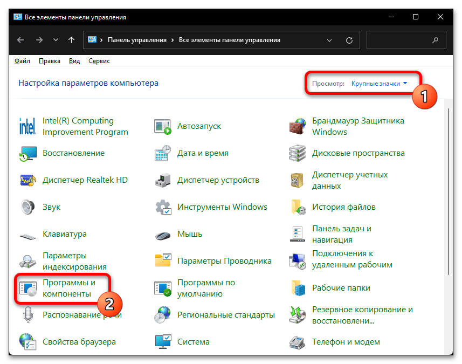Image resolution: width=462 pixels, height=364 pixels.
Task: Click the refresh button in address bar
Action: [x=349, y=40]
